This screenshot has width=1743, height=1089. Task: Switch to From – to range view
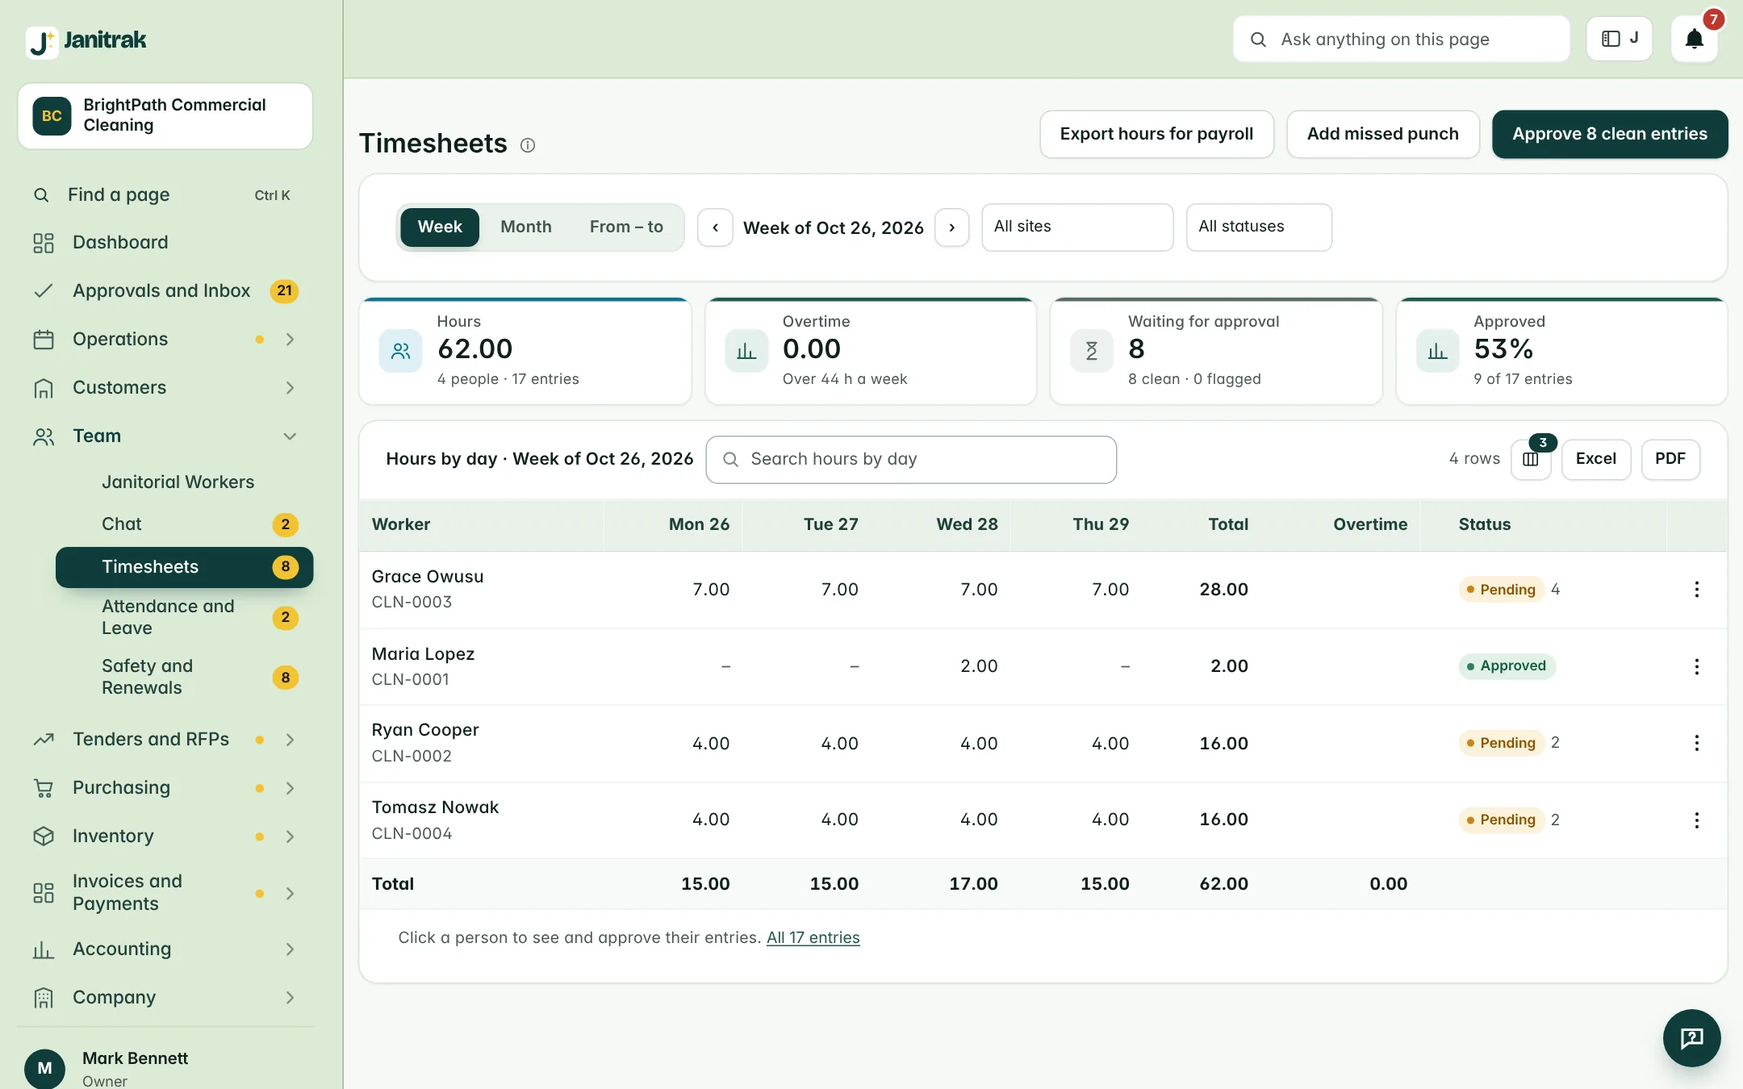[x=626, y=227]
